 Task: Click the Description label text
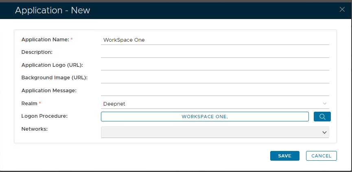click(x=37, y=52)
